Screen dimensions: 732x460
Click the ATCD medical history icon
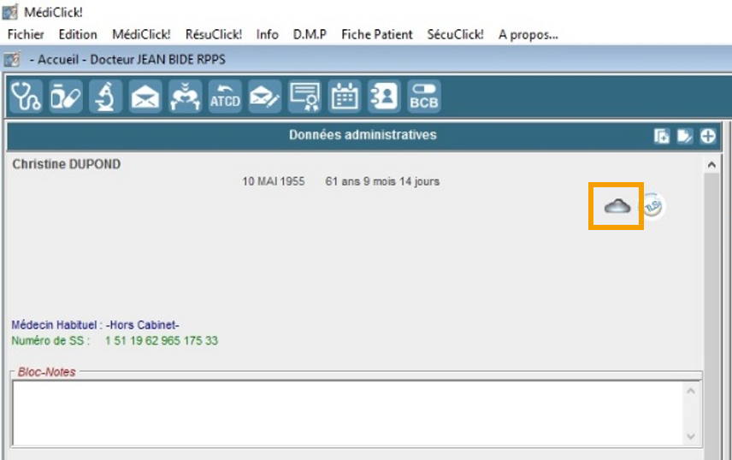click(x=225, y=97)
